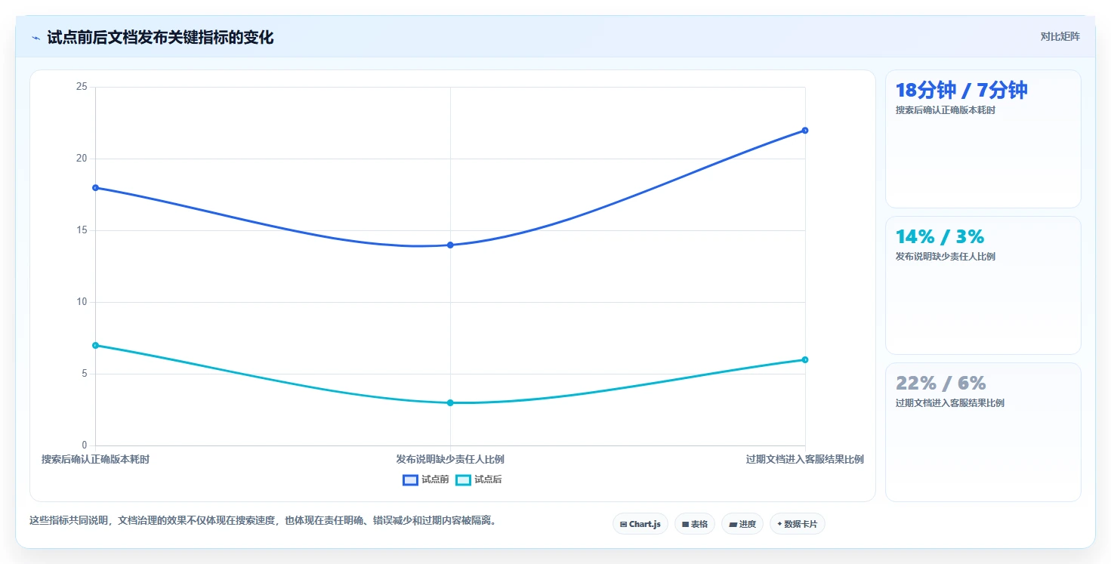
Task: Click the title 试点前后文档发布关键指标的变化
Action: tap(160, 38)
